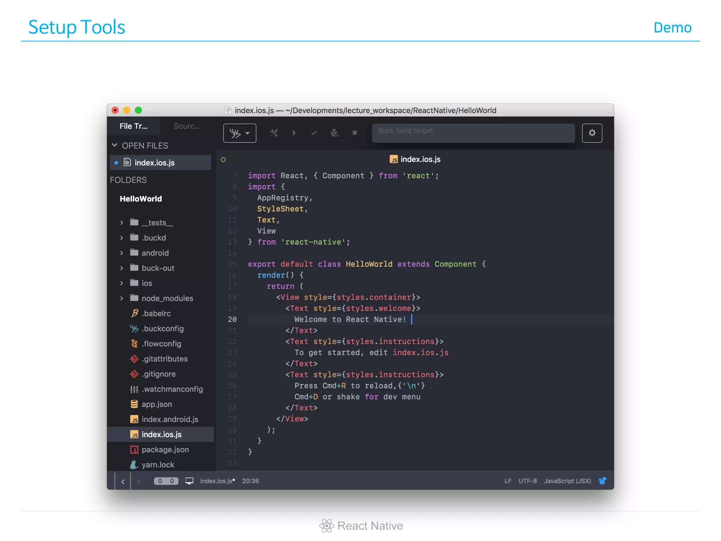
Task: Click the status bar monitor icon
Action: pos(189,481)
